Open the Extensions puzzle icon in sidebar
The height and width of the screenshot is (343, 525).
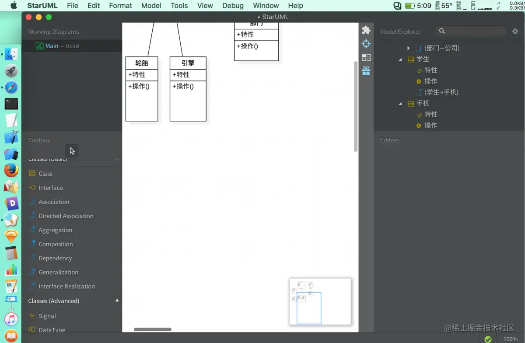click(366, 30)
